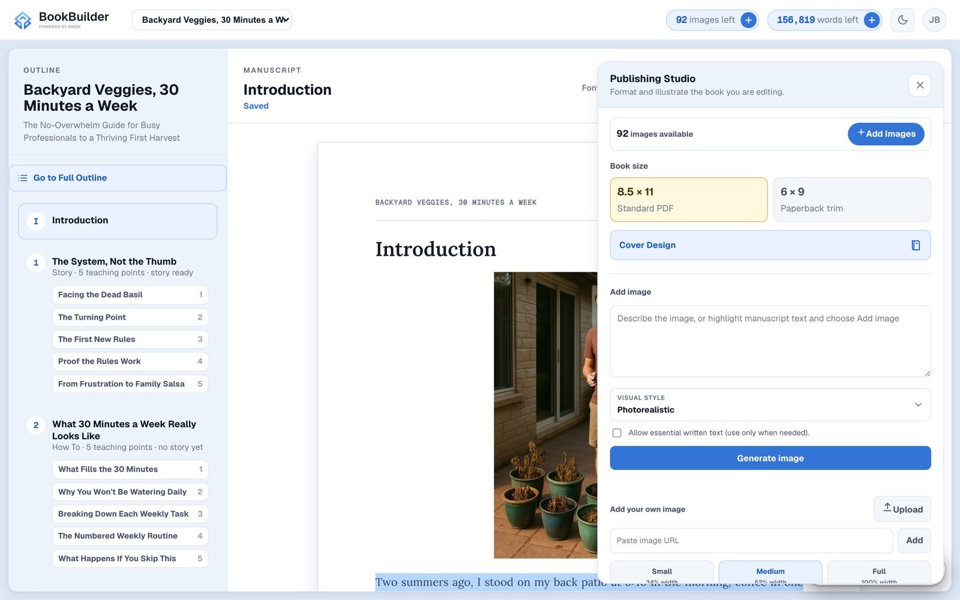The width and height of the screenshot is (960, 600).
Task: Open Cover Design
Action: point(770,245)
